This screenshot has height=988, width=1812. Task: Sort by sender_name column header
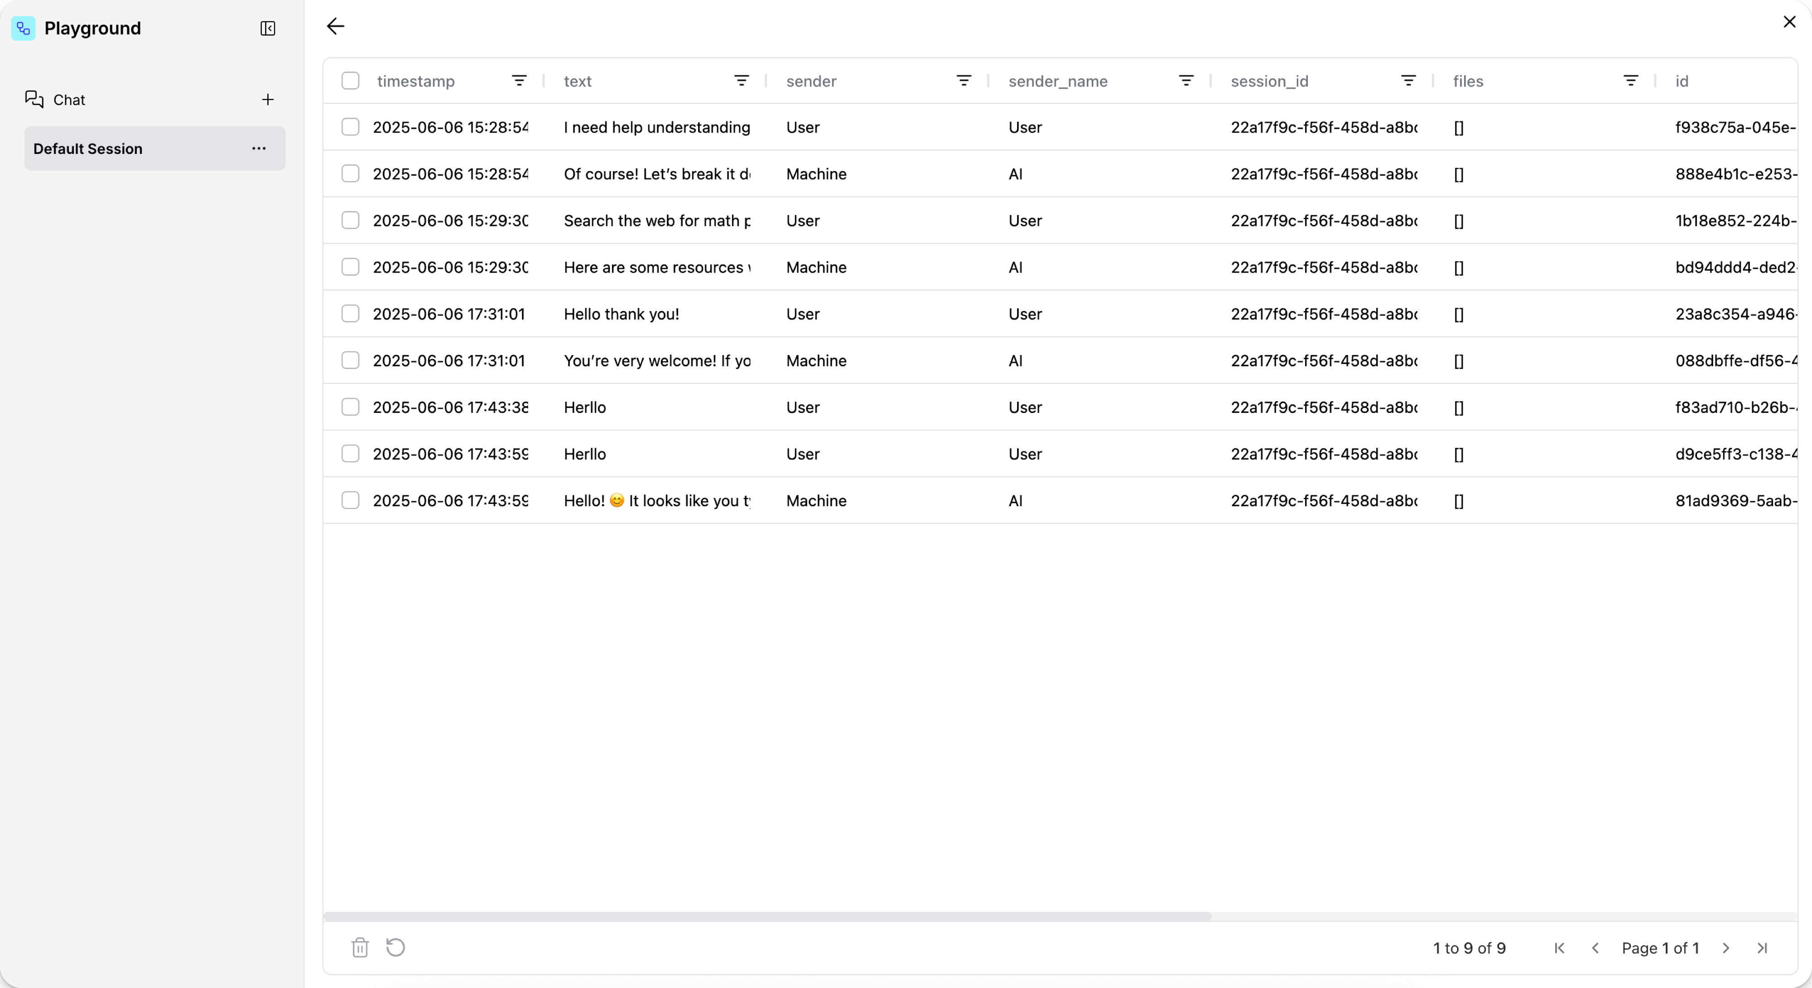click(1058, 81)
